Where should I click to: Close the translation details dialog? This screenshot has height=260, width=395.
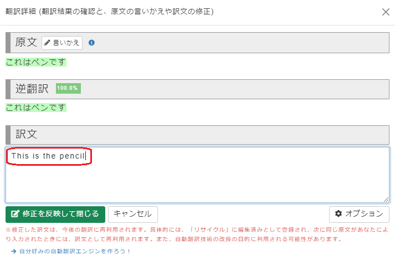pyautogui.click(x=386, y=12)
